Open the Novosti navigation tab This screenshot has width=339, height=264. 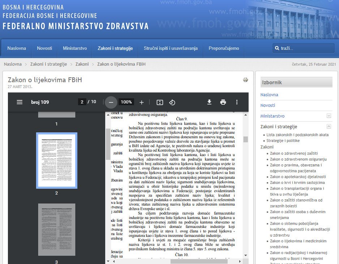pyautogui.click(x=44, y=48)
